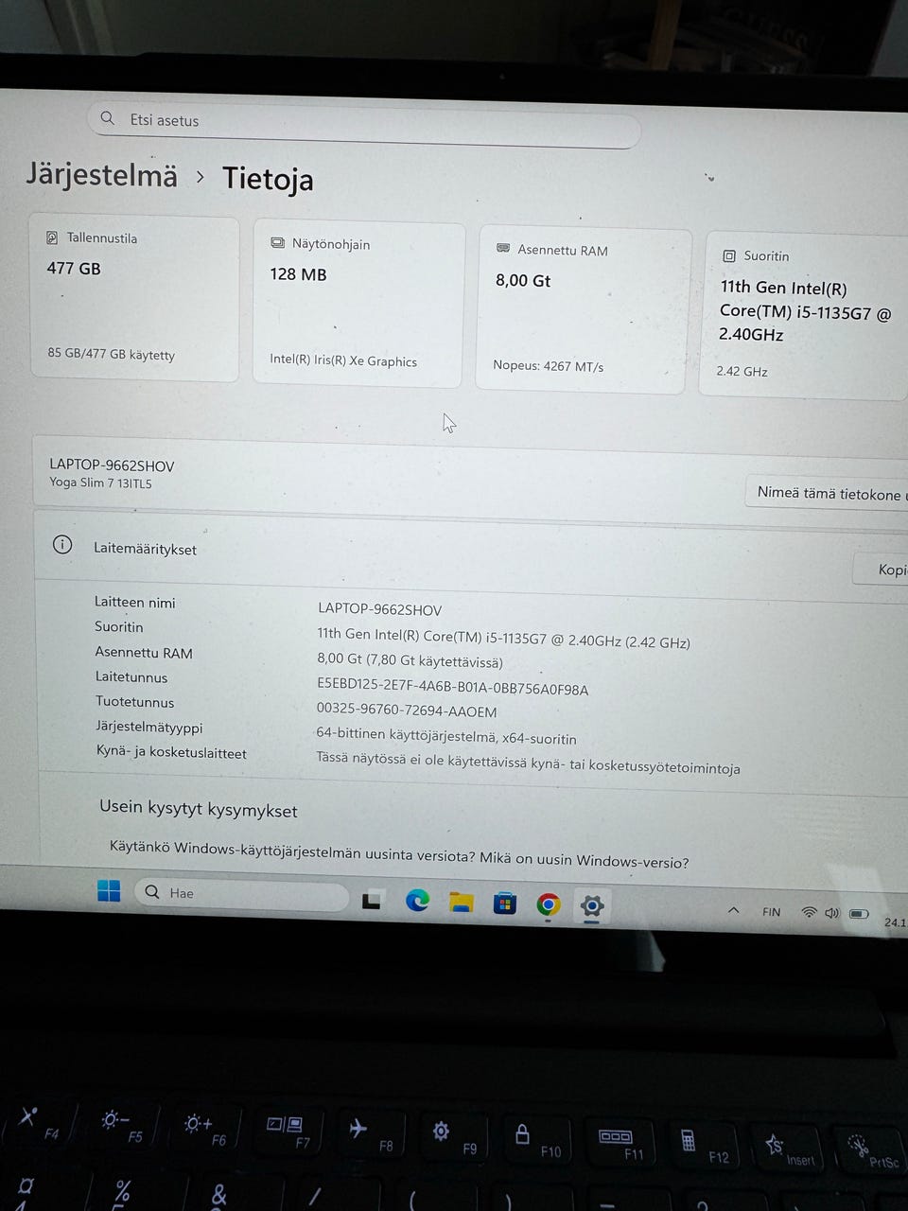Click the Asennettu RAM memory icon

click(x=503, y=249)
